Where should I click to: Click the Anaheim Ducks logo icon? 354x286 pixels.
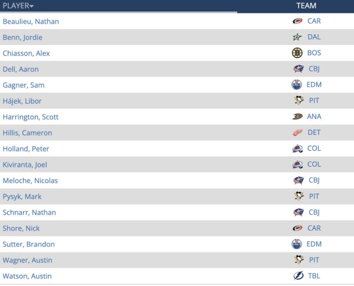[297, 117]
